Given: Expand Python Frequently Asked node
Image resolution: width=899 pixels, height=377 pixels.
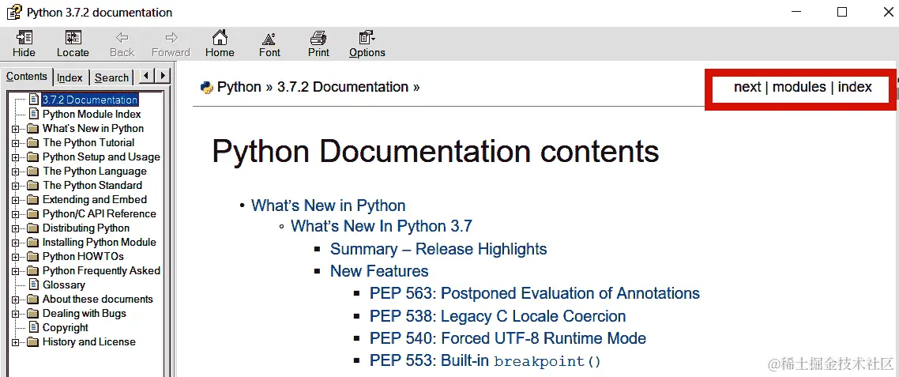Looking at the screenshot, I should coord(16,271).
